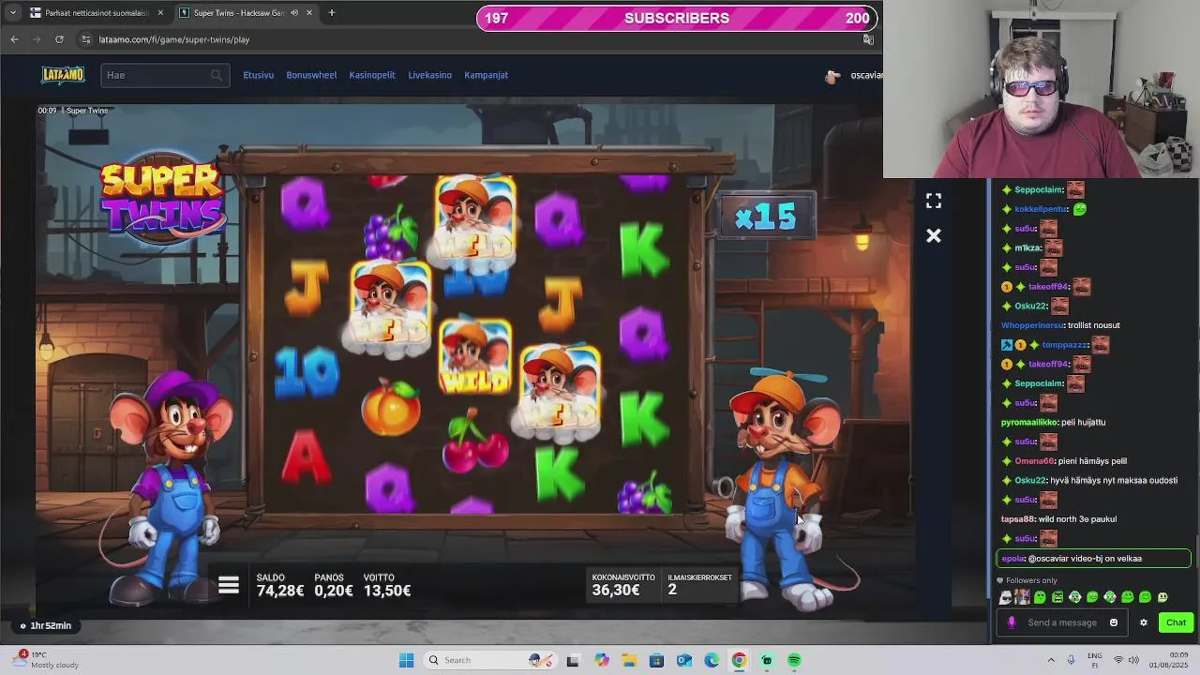Select the angry green emote

pos(1057,597)
